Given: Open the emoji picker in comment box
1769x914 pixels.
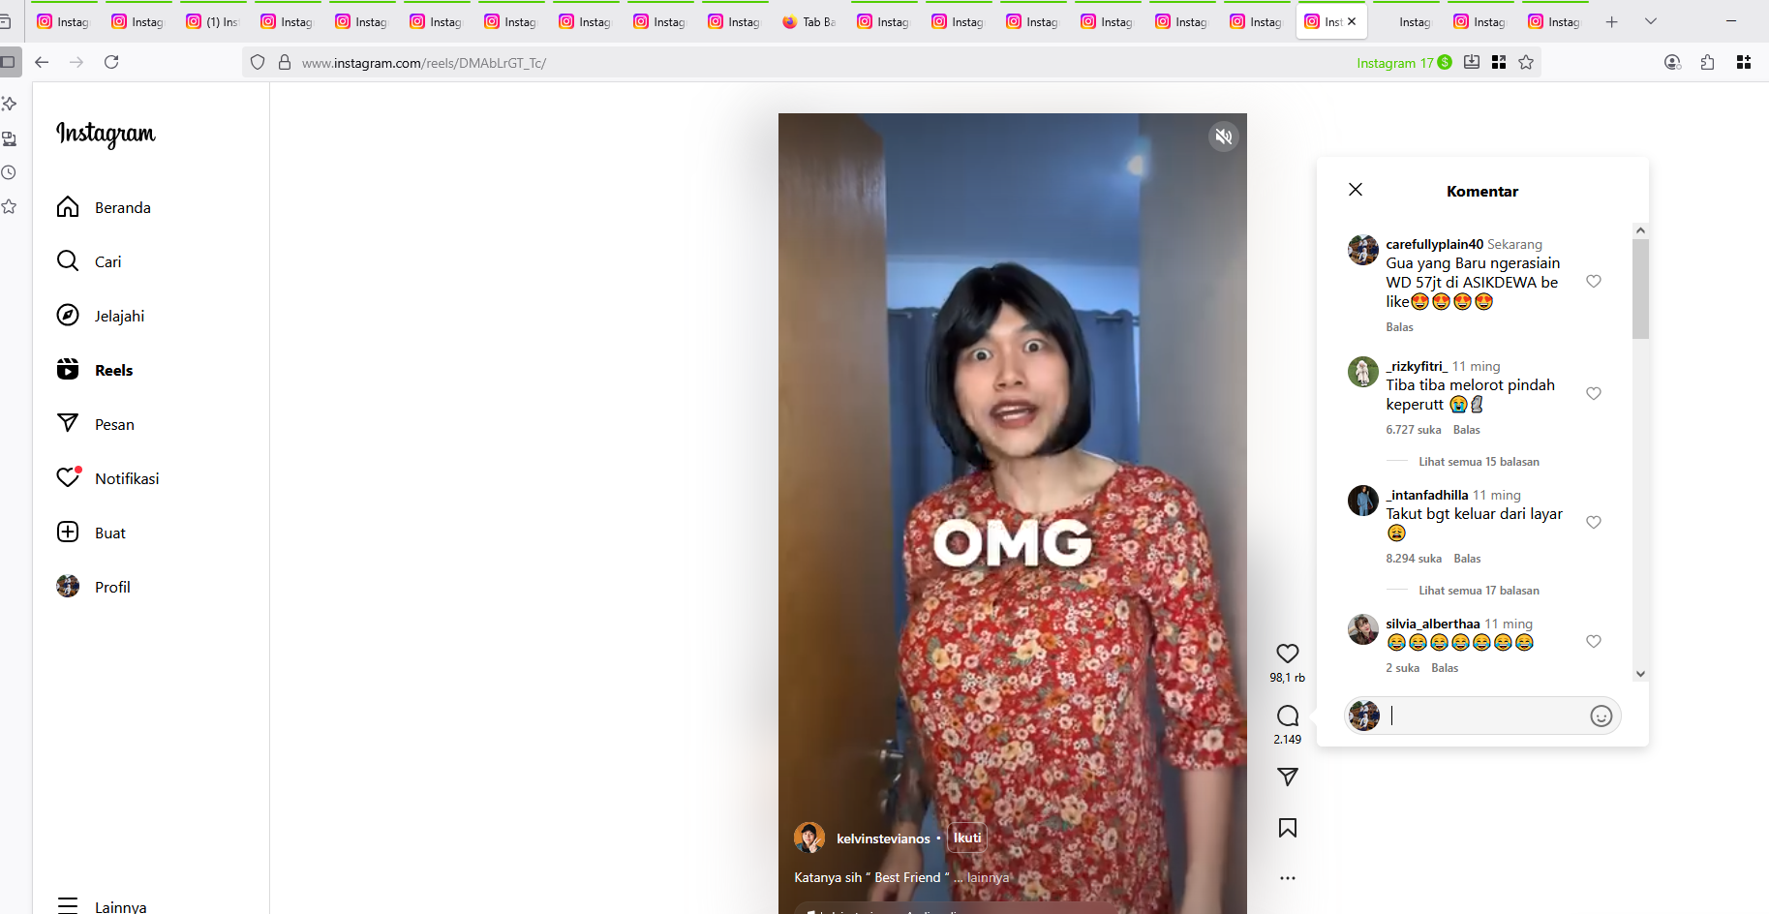Looking at the screenshot, I should [1601, 716].
